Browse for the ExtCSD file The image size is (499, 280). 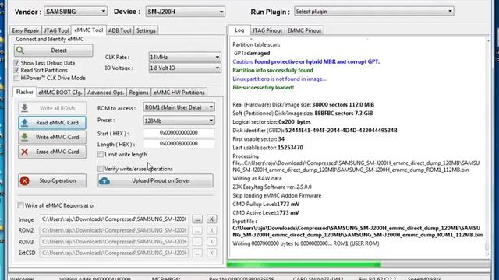click(197, 253)
